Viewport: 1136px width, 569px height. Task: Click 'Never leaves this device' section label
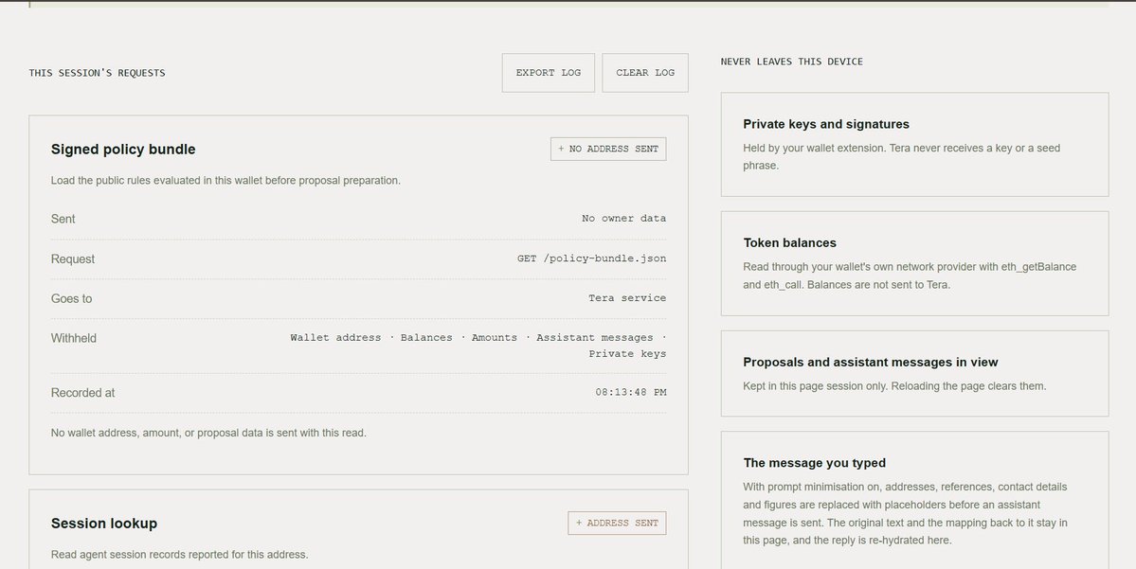792,62
